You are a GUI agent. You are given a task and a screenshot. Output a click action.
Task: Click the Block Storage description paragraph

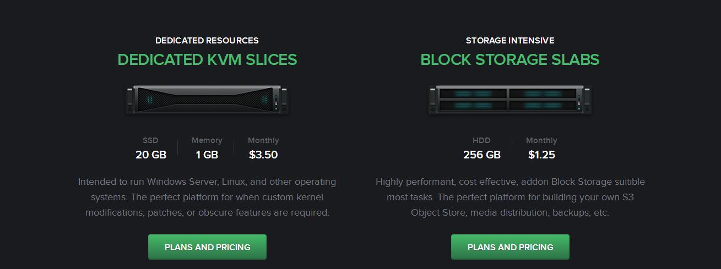tap(510, 197)
